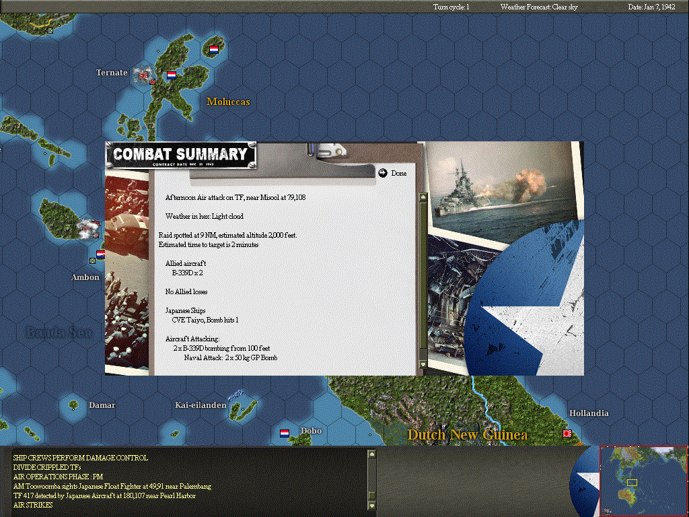This screenshot has height=517, width=689.
Task: Click Turn cycle: 1 in top bar
Action: (451, 7)
